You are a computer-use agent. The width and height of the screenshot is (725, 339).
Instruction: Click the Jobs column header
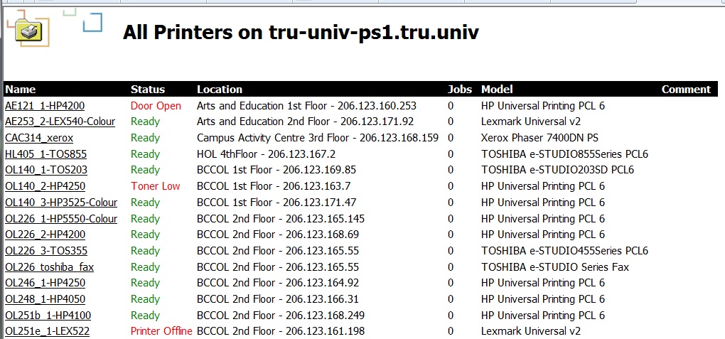[x=459, y=90]
